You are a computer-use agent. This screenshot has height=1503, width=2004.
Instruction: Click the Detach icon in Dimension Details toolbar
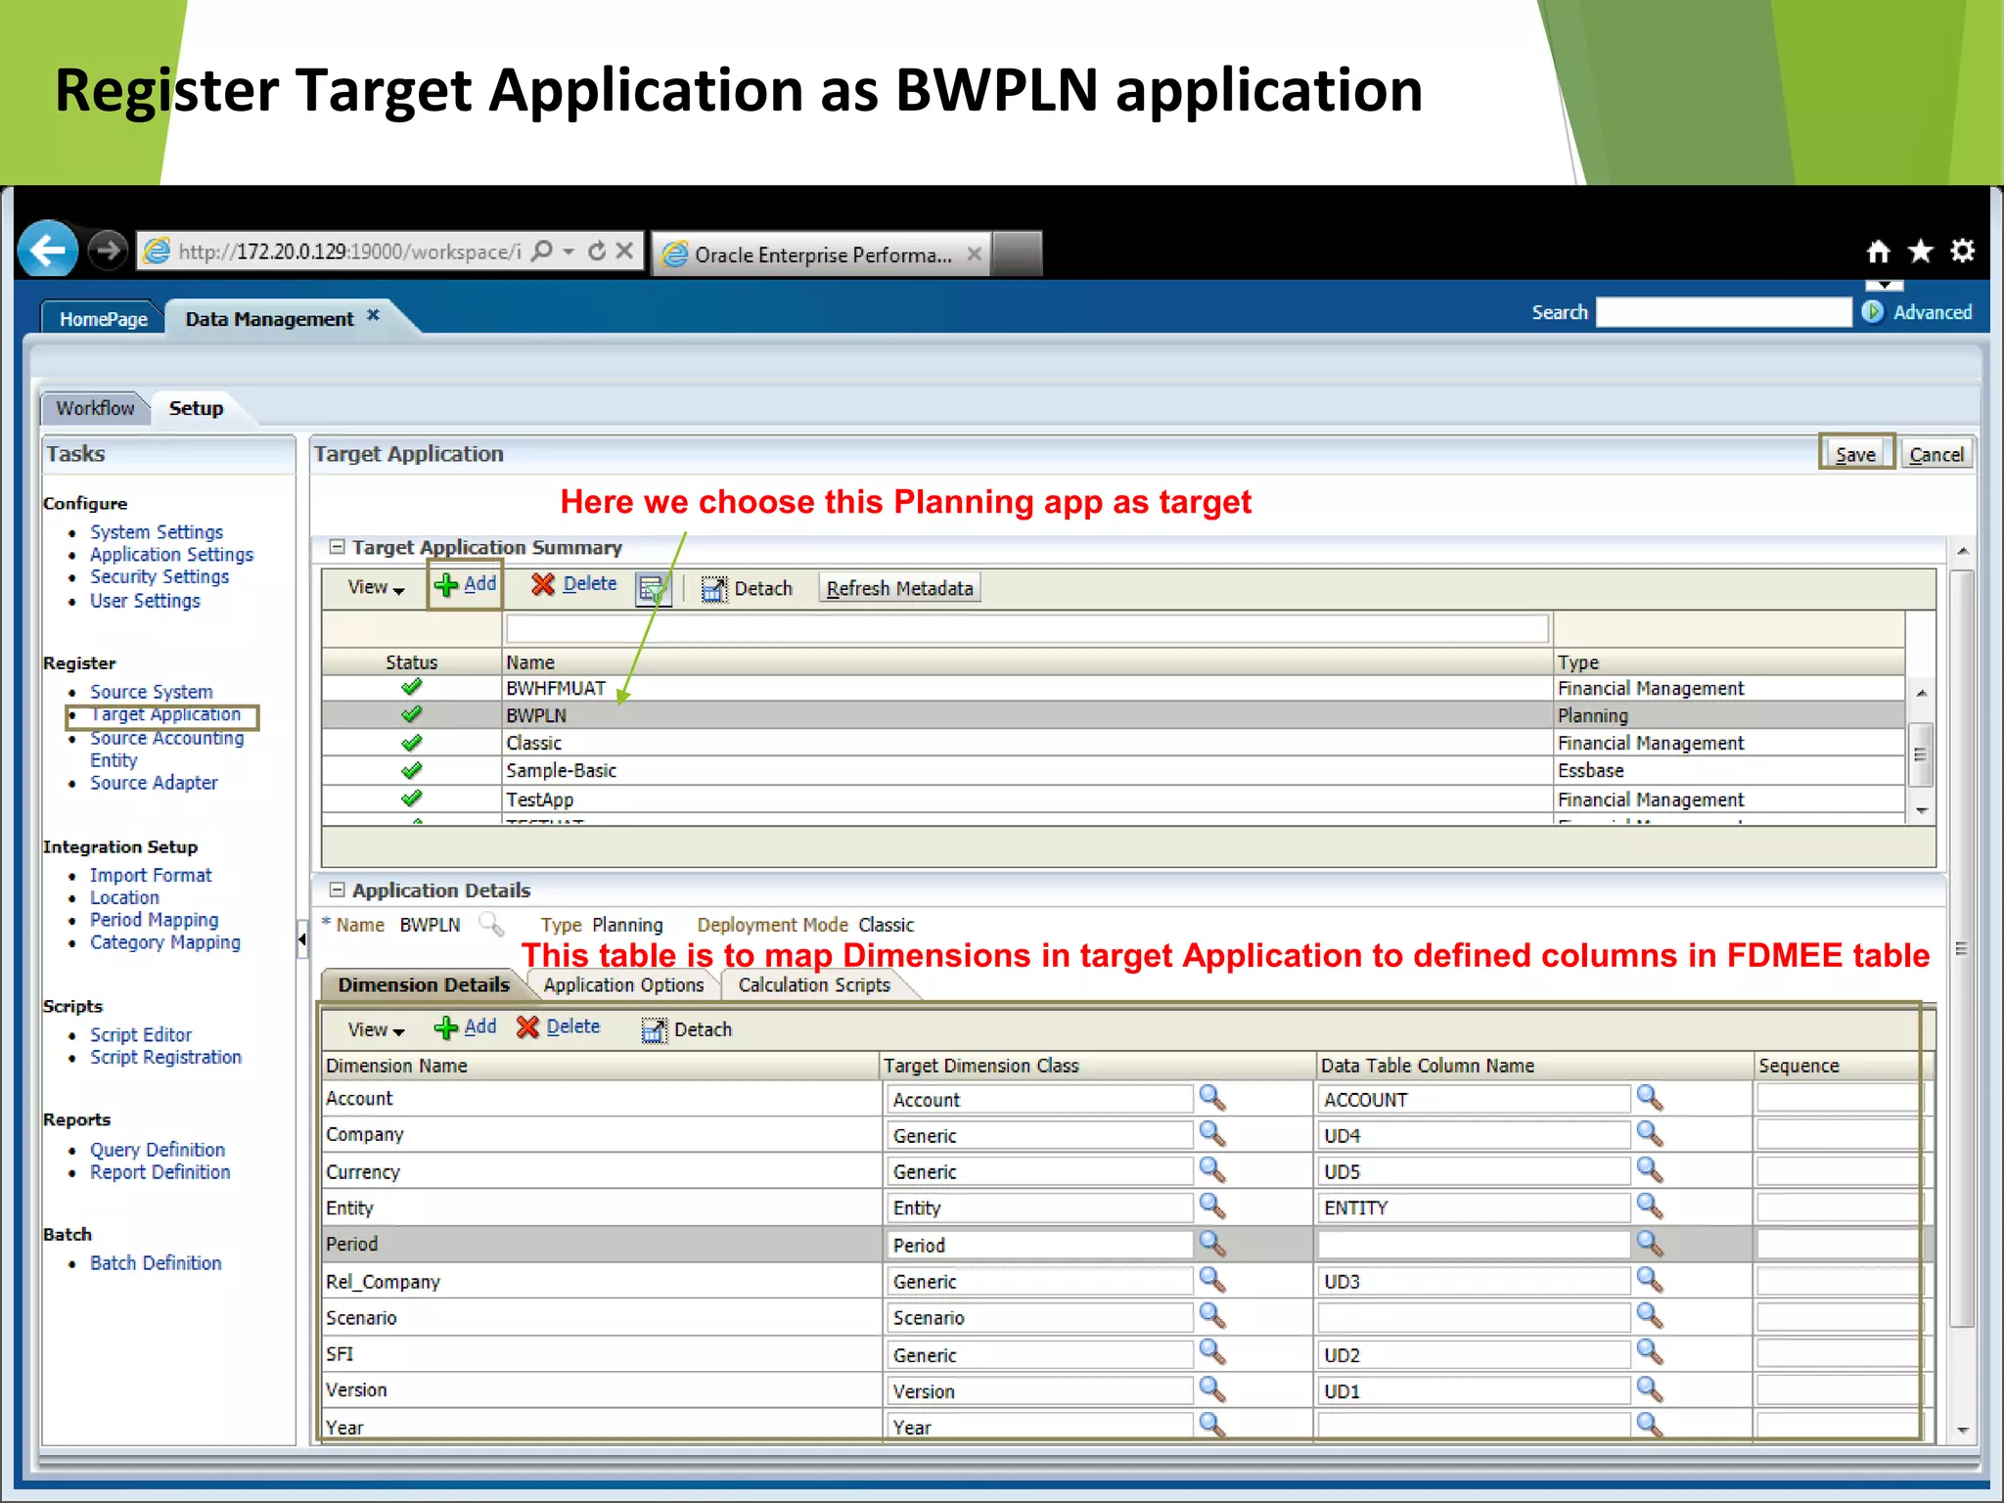point(654,1029)
